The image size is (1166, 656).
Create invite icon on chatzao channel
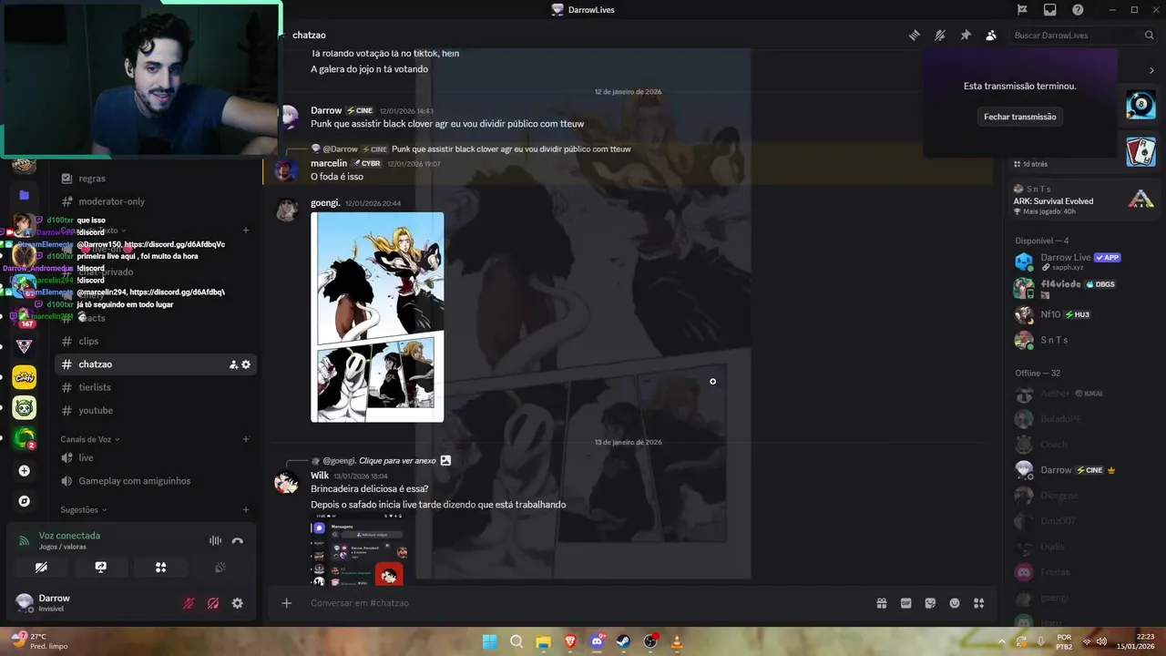pyautogui.click(x=233, y=364)
